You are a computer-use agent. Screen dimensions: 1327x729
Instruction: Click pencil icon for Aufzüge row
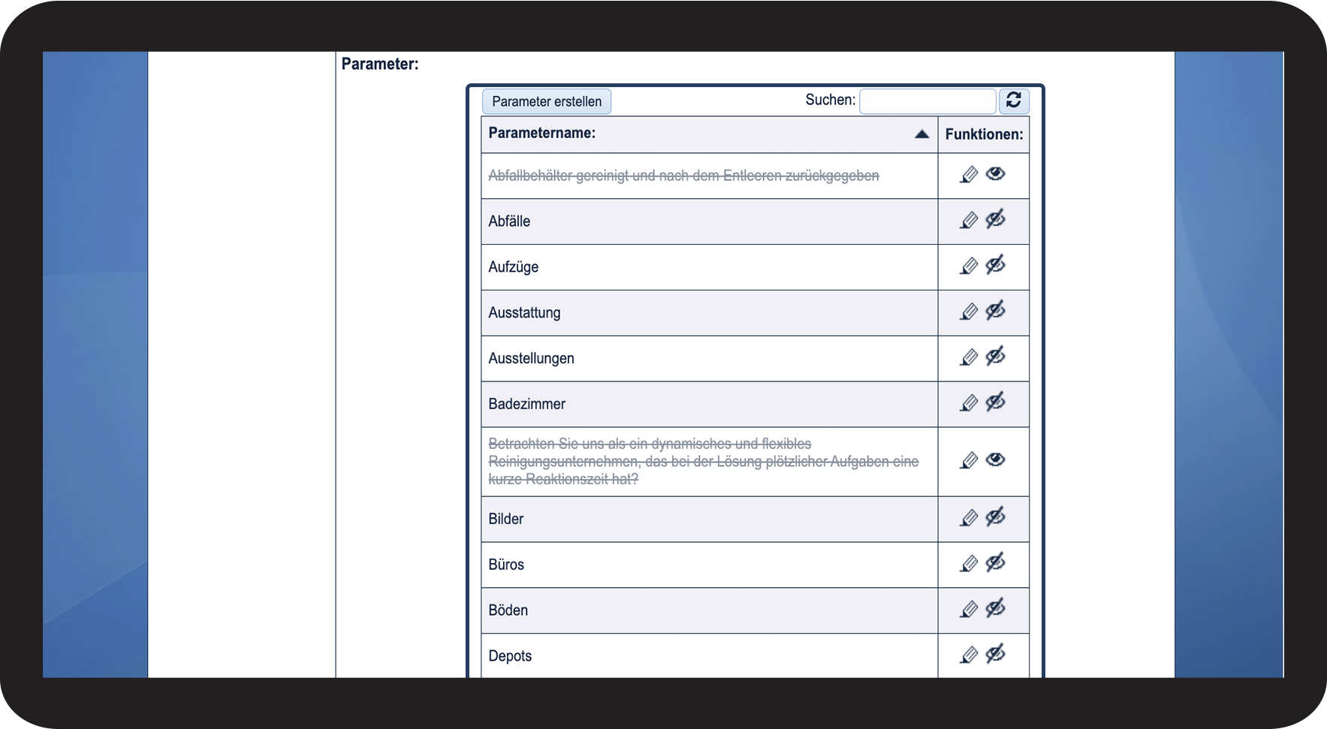(970, 267)
